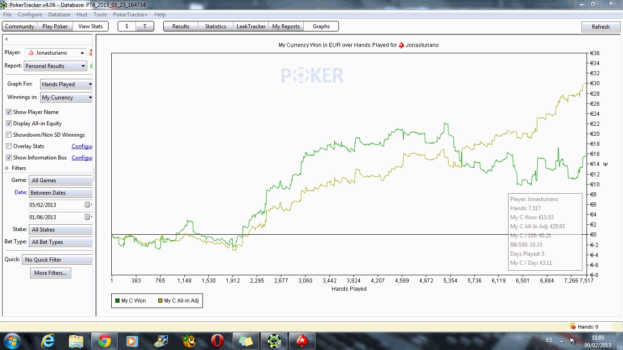The image size is (623, 350).
Task: Open the start date calendar picker
Action: pyautogui.click(x=88, y=205)
